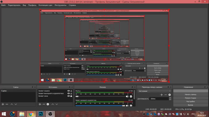Click Захват выходного аудиопотока volume slider

[100, 106]
